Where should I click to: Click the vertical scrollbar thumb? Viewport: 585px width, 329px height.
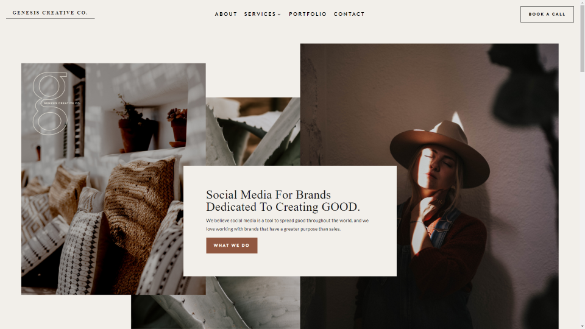coord(582,36)
